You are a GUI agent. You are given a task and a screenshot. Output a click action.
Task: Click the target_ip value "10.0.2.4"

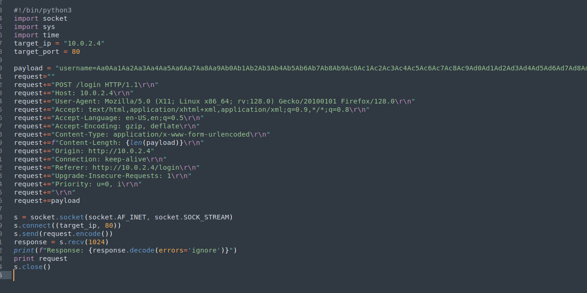pos(84,43)
